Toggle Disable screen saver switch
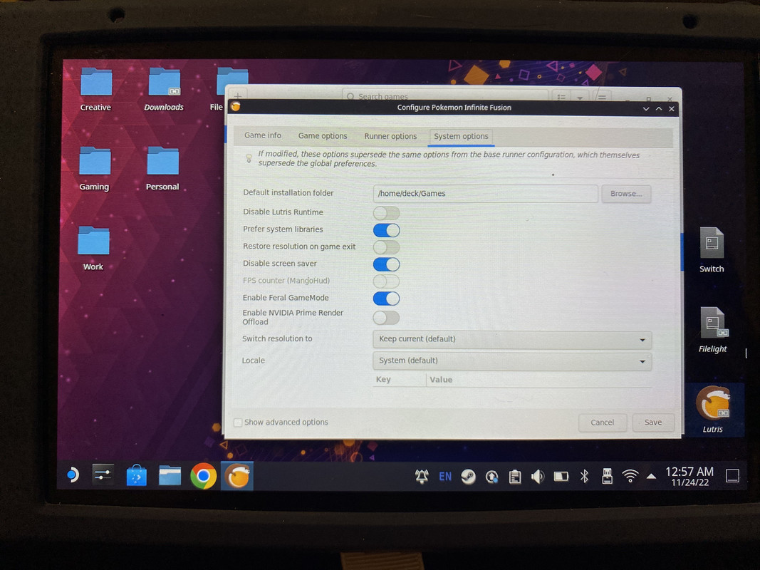This screenshot has height=570, width=760. 386,264
